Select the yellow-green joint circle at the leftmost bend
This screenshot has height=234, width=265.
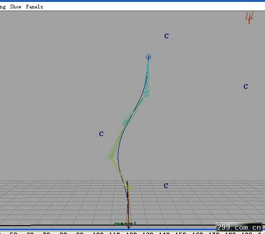point(111,157)
